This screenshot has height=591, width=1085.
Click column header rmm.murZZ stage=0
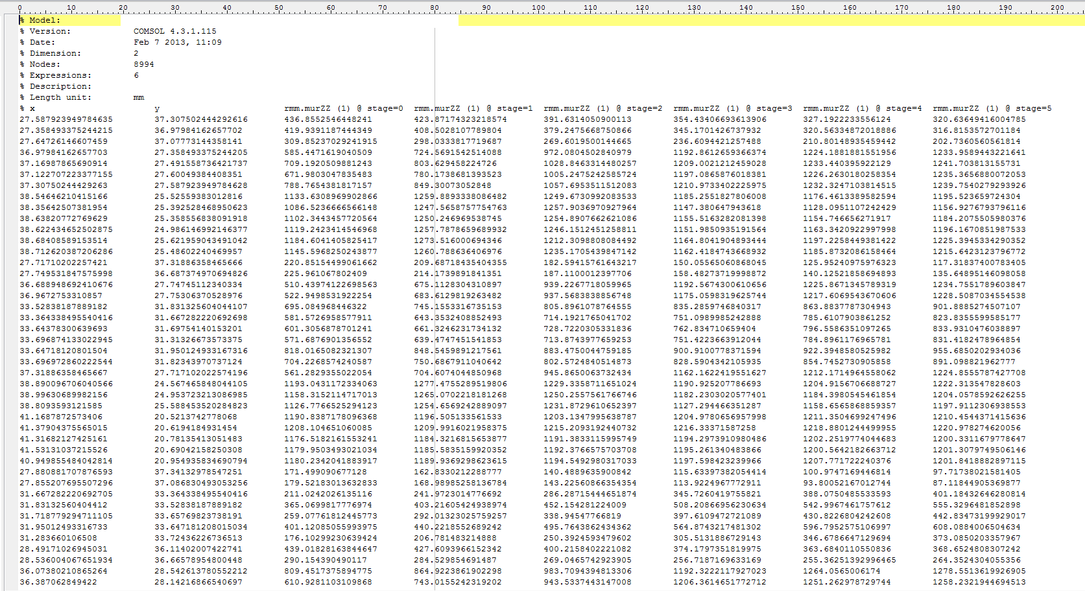click(343, 108)
